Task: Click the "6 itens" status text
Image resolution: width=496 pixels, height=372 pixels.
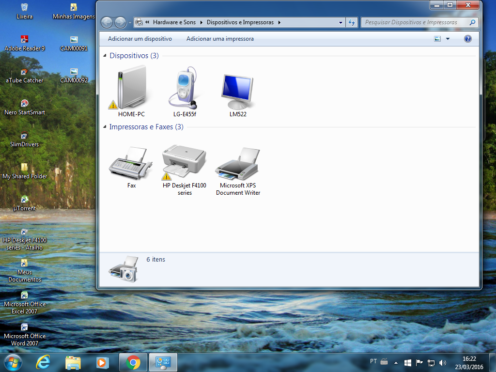Action: (x=155, y=260)
